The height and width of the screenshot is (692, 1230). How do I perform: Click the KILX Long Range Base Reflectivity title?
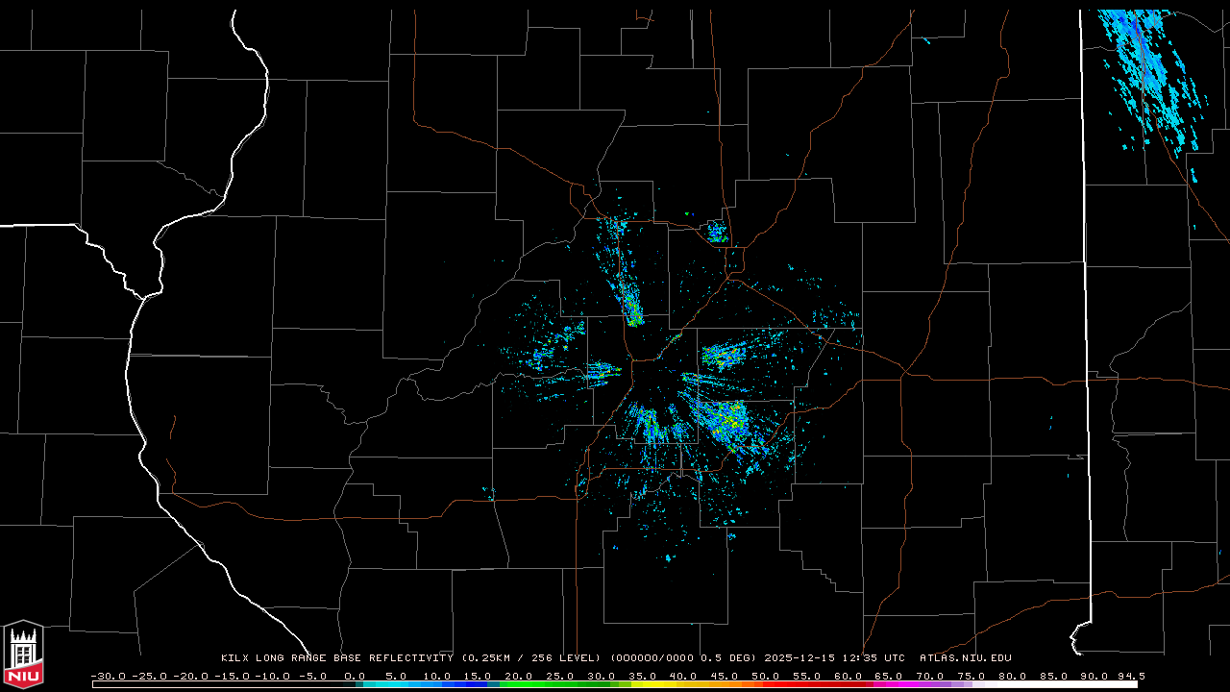click(336, 658)
